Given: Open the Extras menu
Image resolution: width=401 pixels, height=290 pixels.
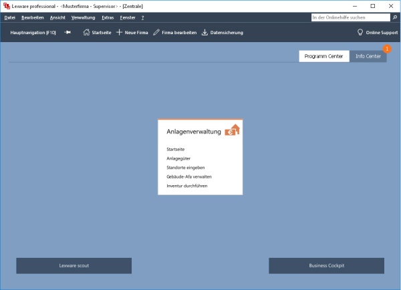Looking at the screenshot, I should click(x=108, y=17).
